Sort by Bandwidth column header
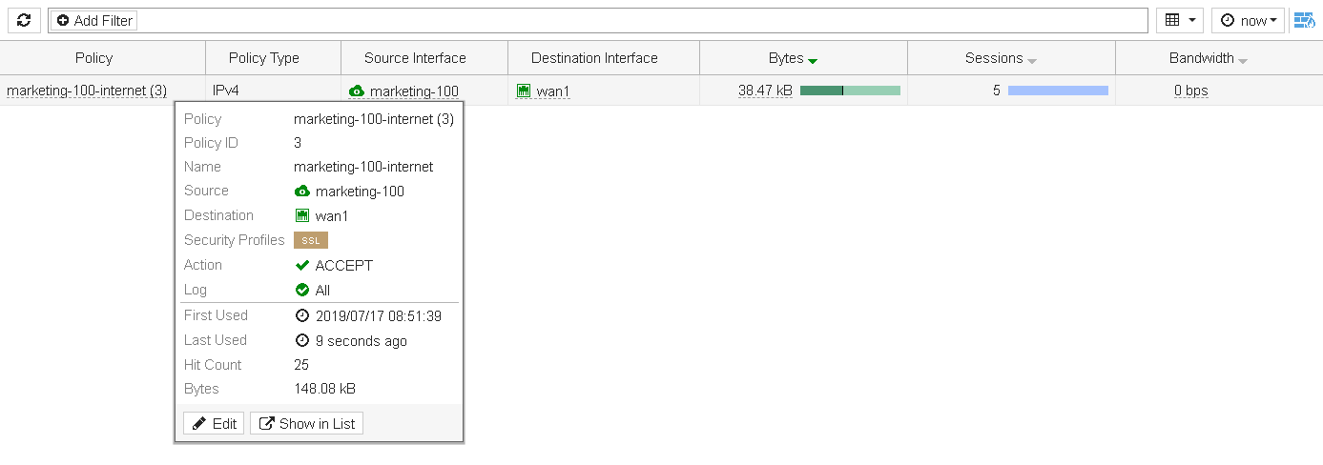The width and height of the screenshot is (1323, 465). pyautogui.click(x=1209, y=58)
